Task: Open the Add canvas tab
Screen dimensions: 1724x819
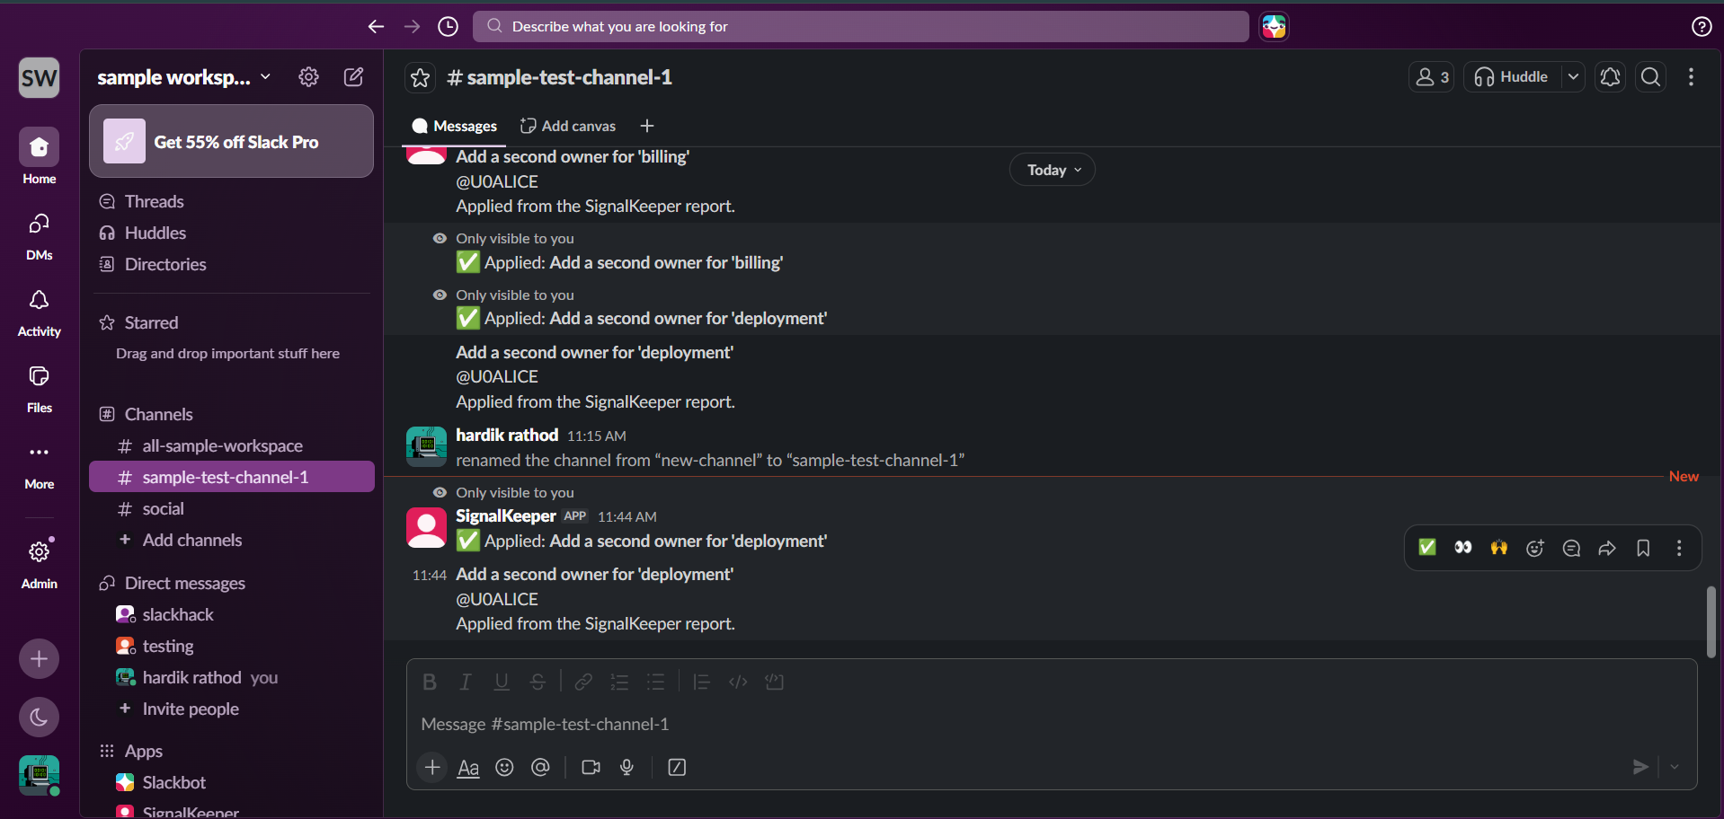Action: pos(568,127)
